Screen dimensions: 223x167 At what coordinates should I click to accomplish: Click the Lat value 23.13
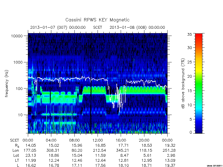[x=31, y=155]
